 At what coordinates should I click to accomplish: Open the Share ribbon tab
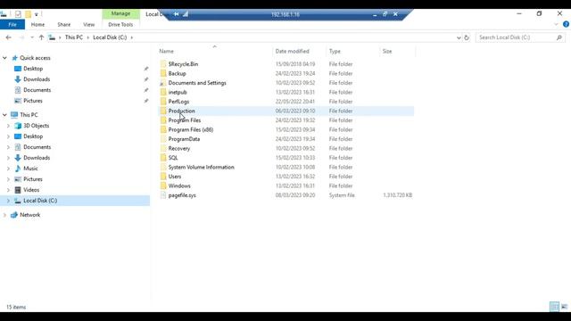pyautogui.click(x=63, y=24)
